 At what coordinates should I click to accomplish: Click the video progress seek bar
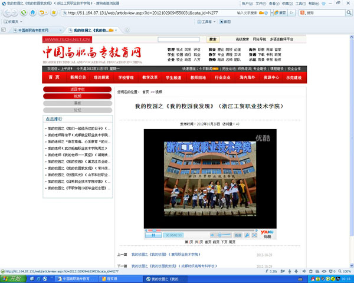click(201, 231)
